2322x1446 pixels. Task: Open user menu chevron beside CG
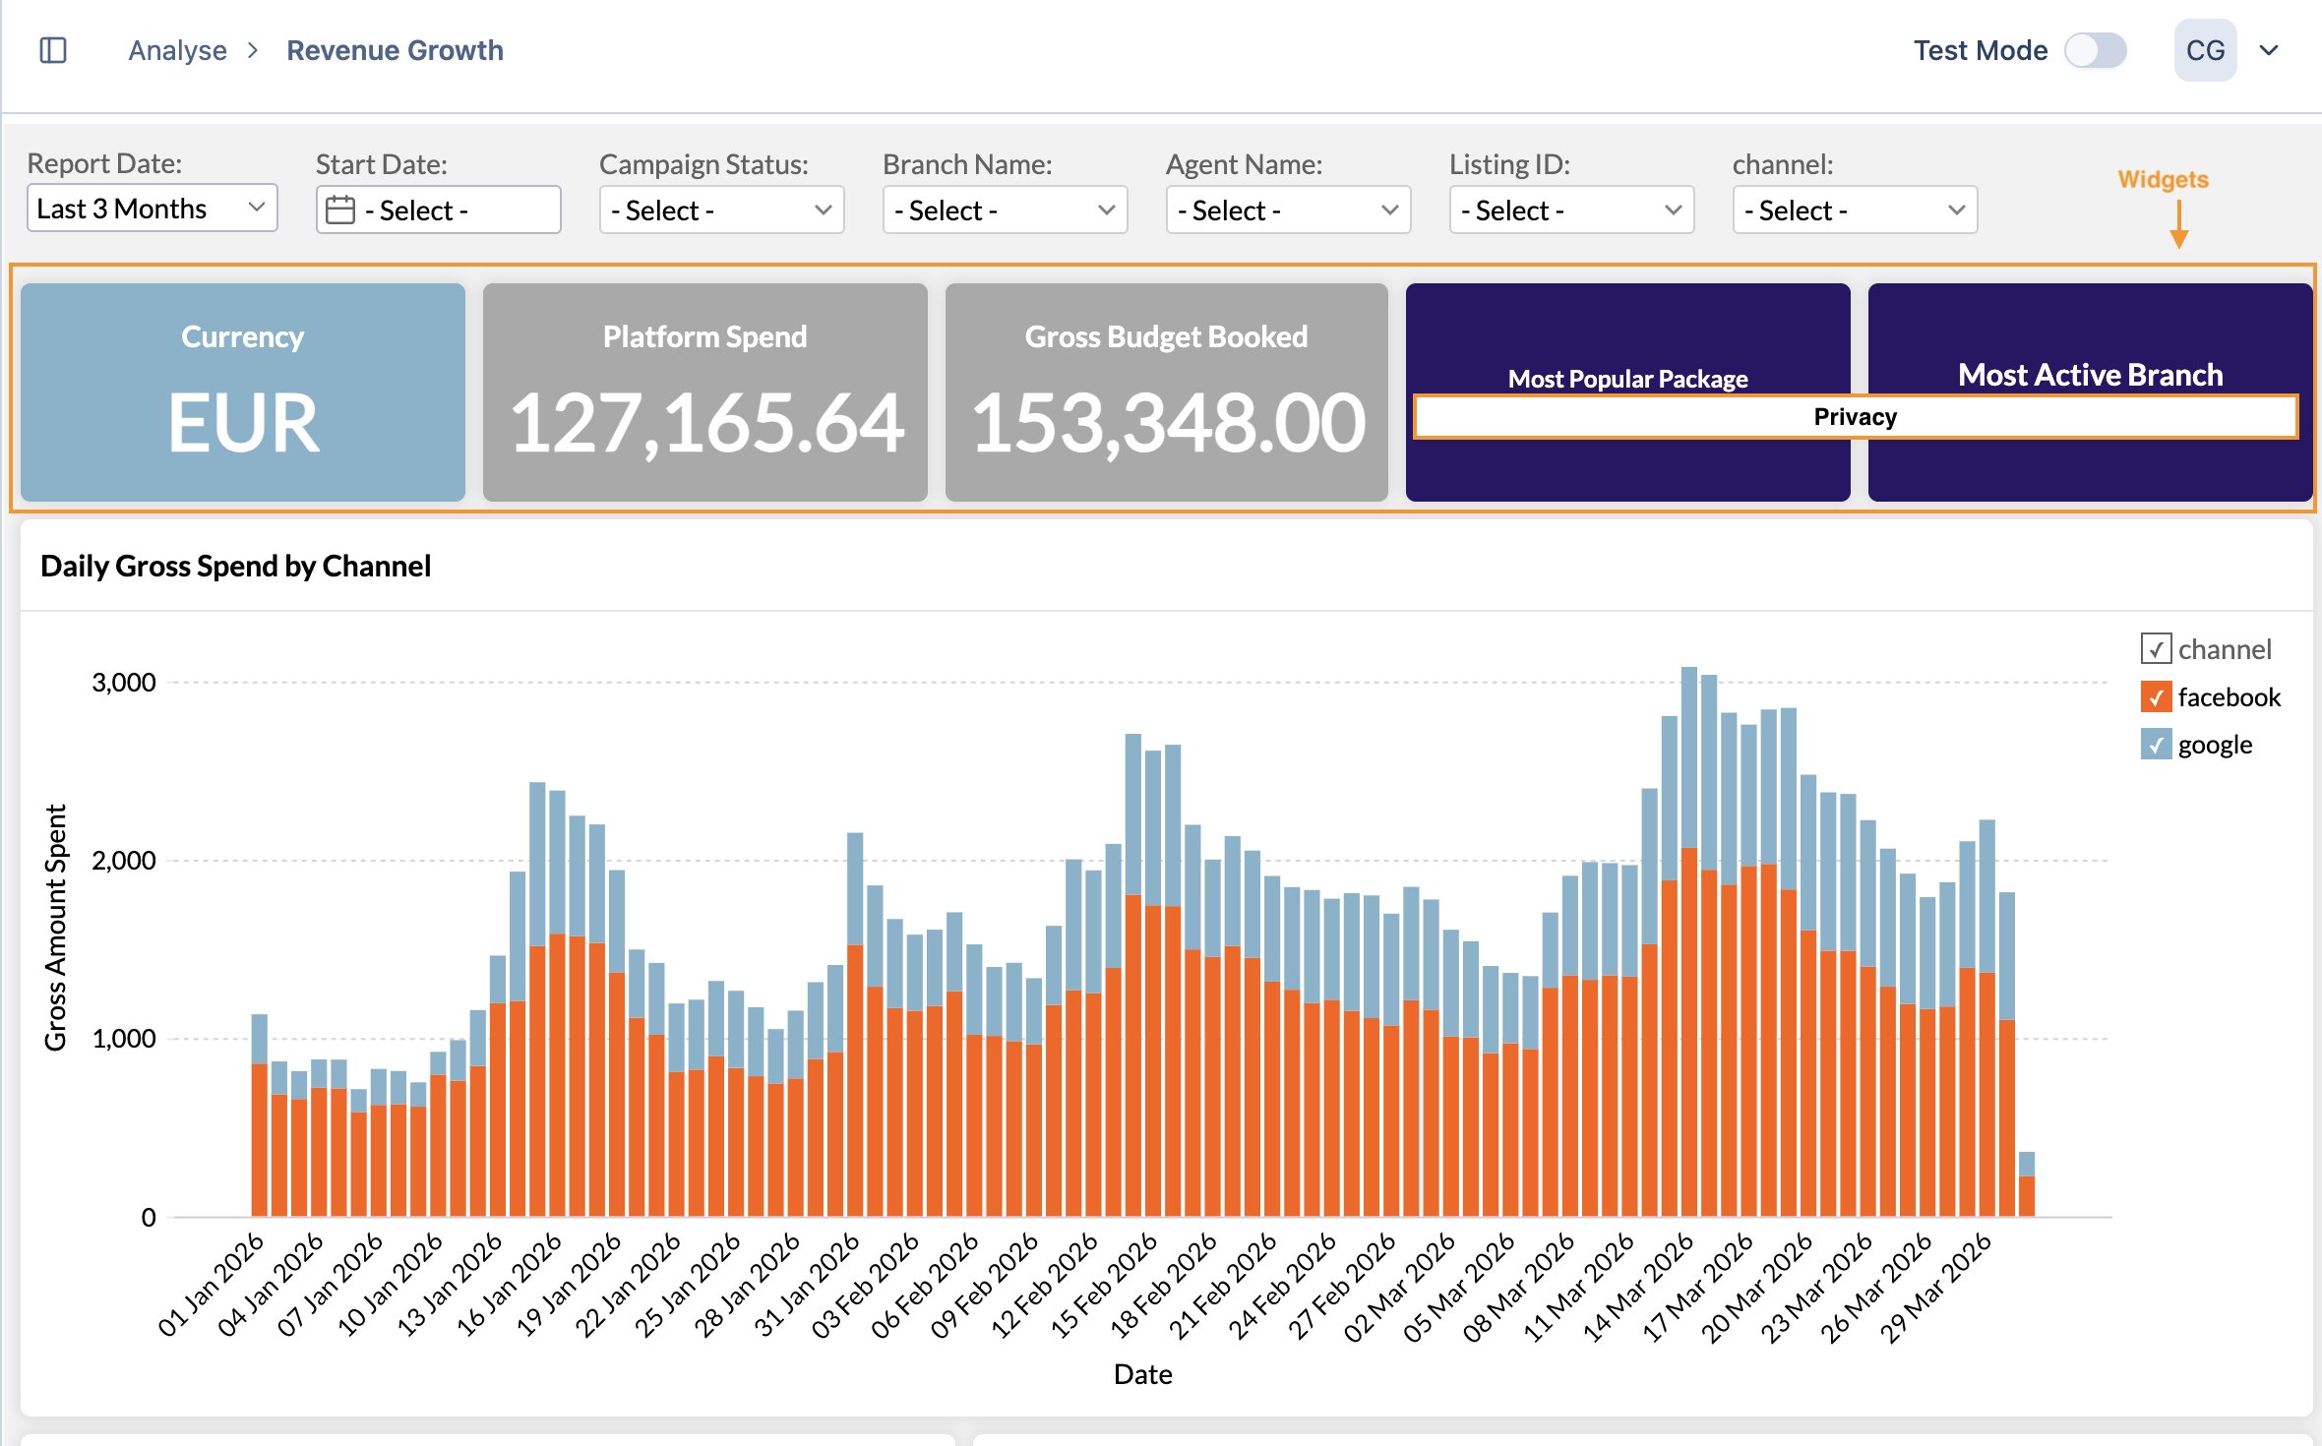[2269, 50]
